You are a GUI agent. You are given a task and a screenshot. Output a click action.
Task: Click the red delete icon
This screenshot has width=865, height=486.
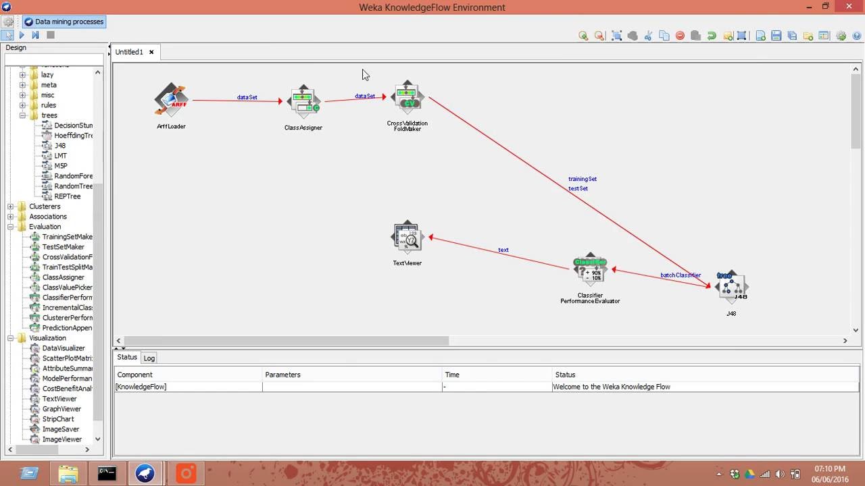(680, 36)
